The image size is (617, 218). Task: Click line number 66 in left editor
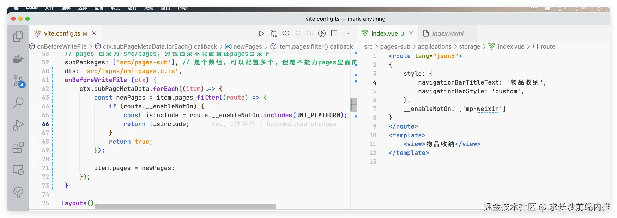46,124
